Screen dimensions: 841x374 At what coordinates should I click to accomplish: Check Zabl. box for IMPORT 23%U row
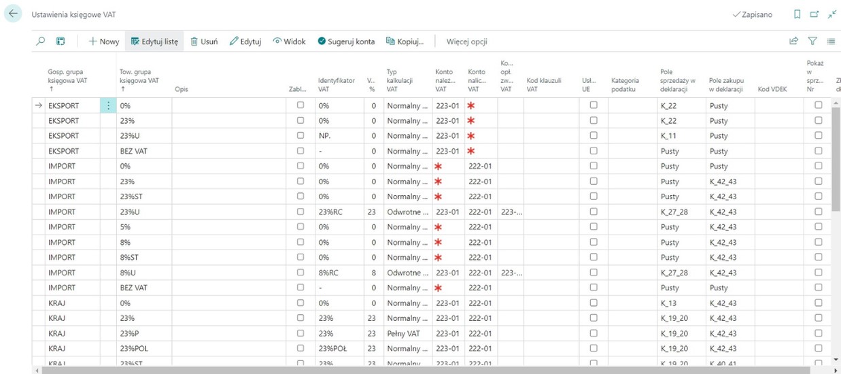tap(301, 211)
